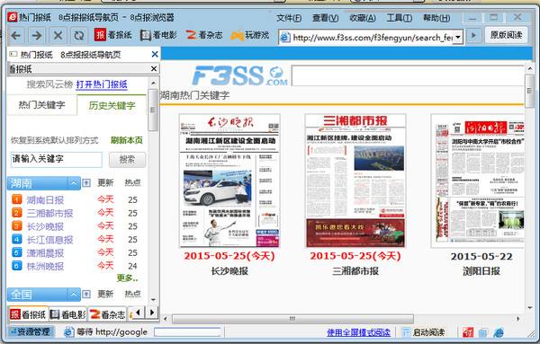Open 看杂志 in the top toolbar

point(204,35)
